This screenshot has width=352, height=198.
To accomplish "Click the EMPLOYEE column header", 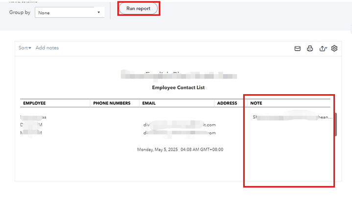I will 34,103.
